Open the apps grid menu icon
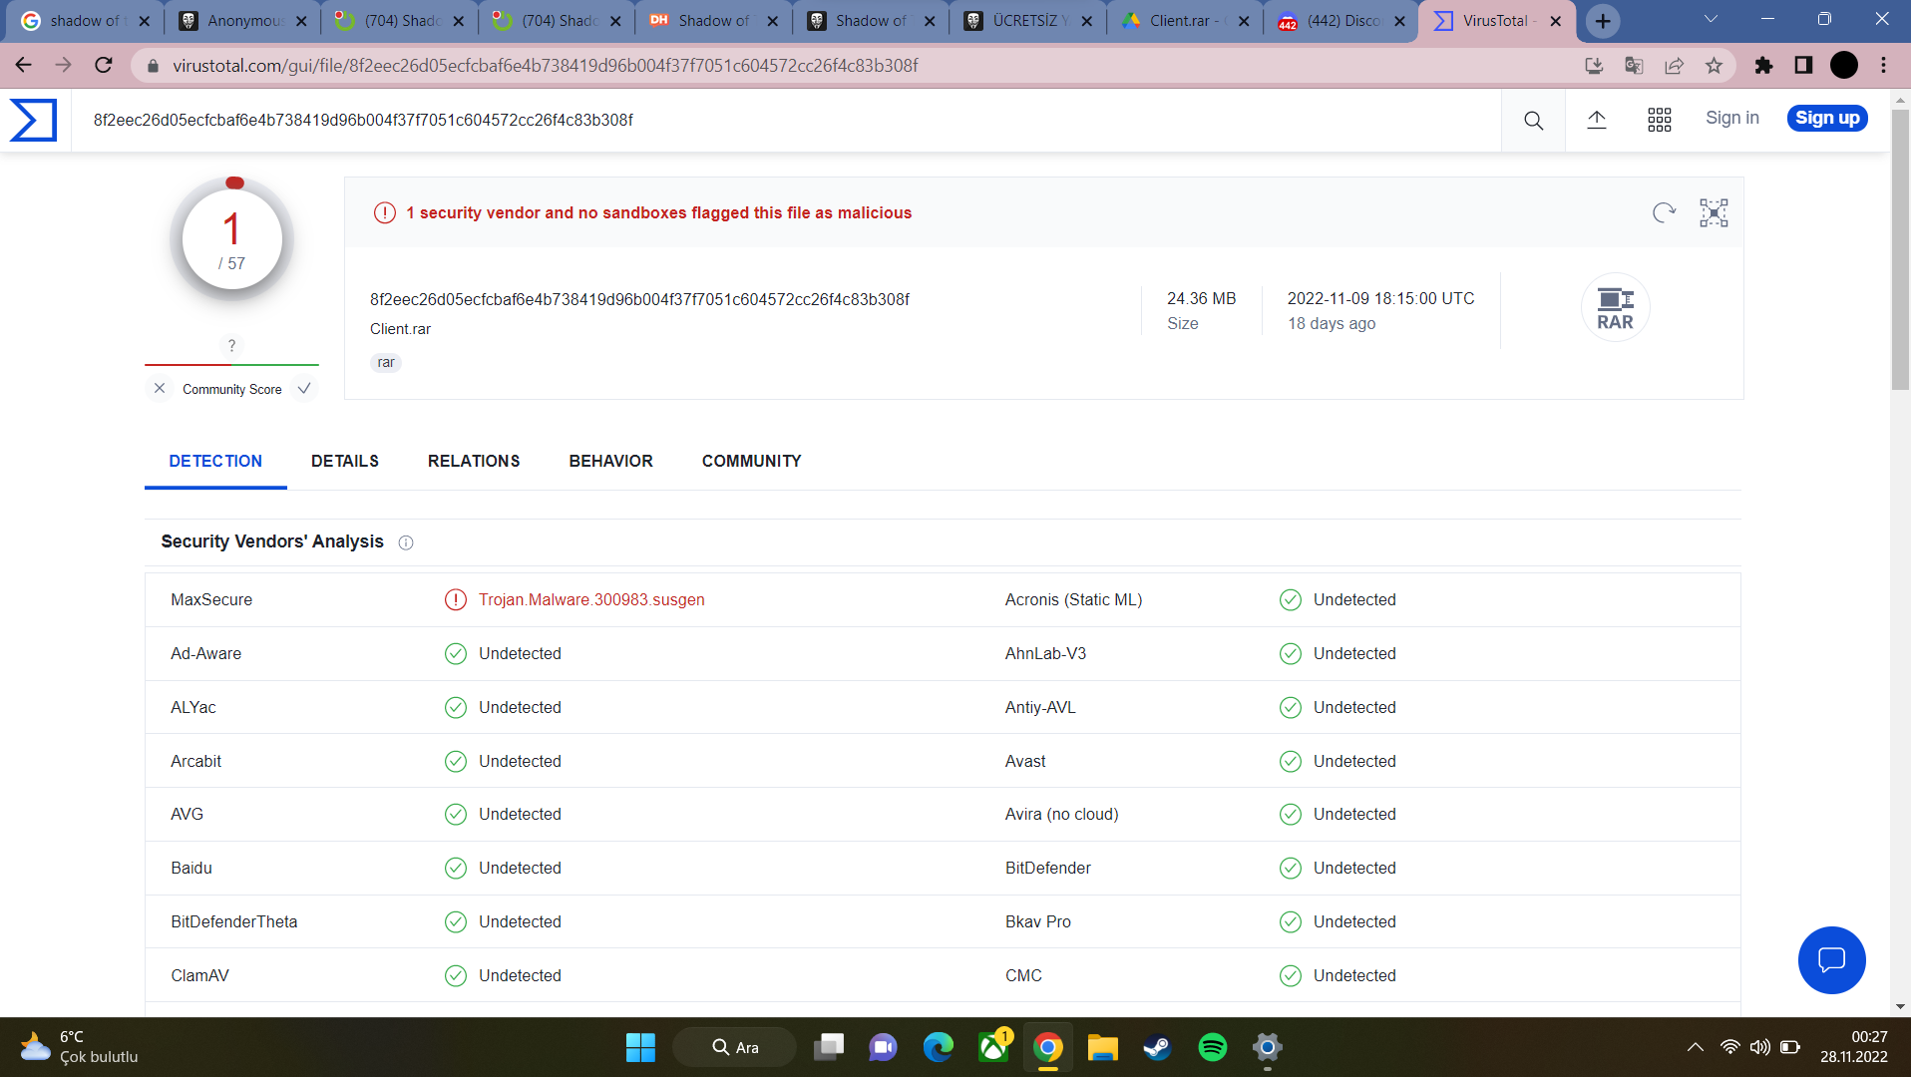 pos(1660,120)
